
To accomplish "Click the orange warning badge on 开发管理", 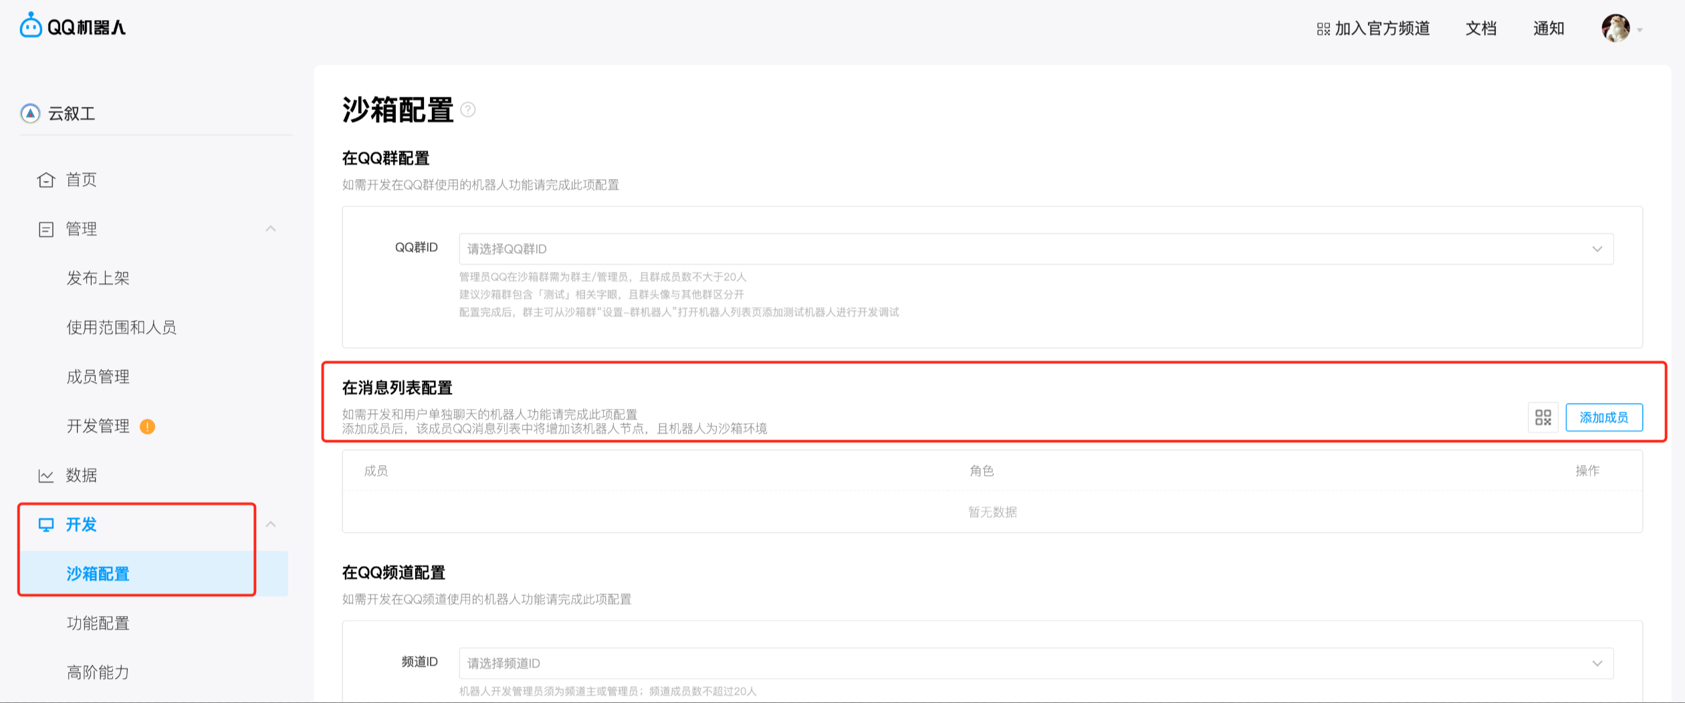I will (147, 426).
